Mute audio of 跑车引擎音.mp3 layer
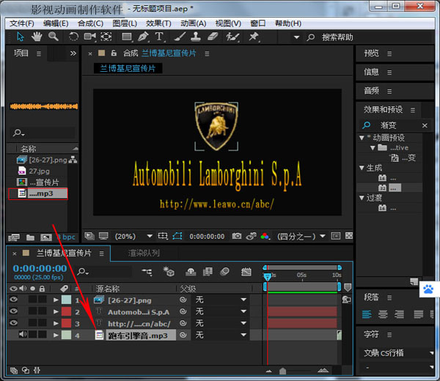440x381 pixels. pyautogui.click(x=23, y=334)
